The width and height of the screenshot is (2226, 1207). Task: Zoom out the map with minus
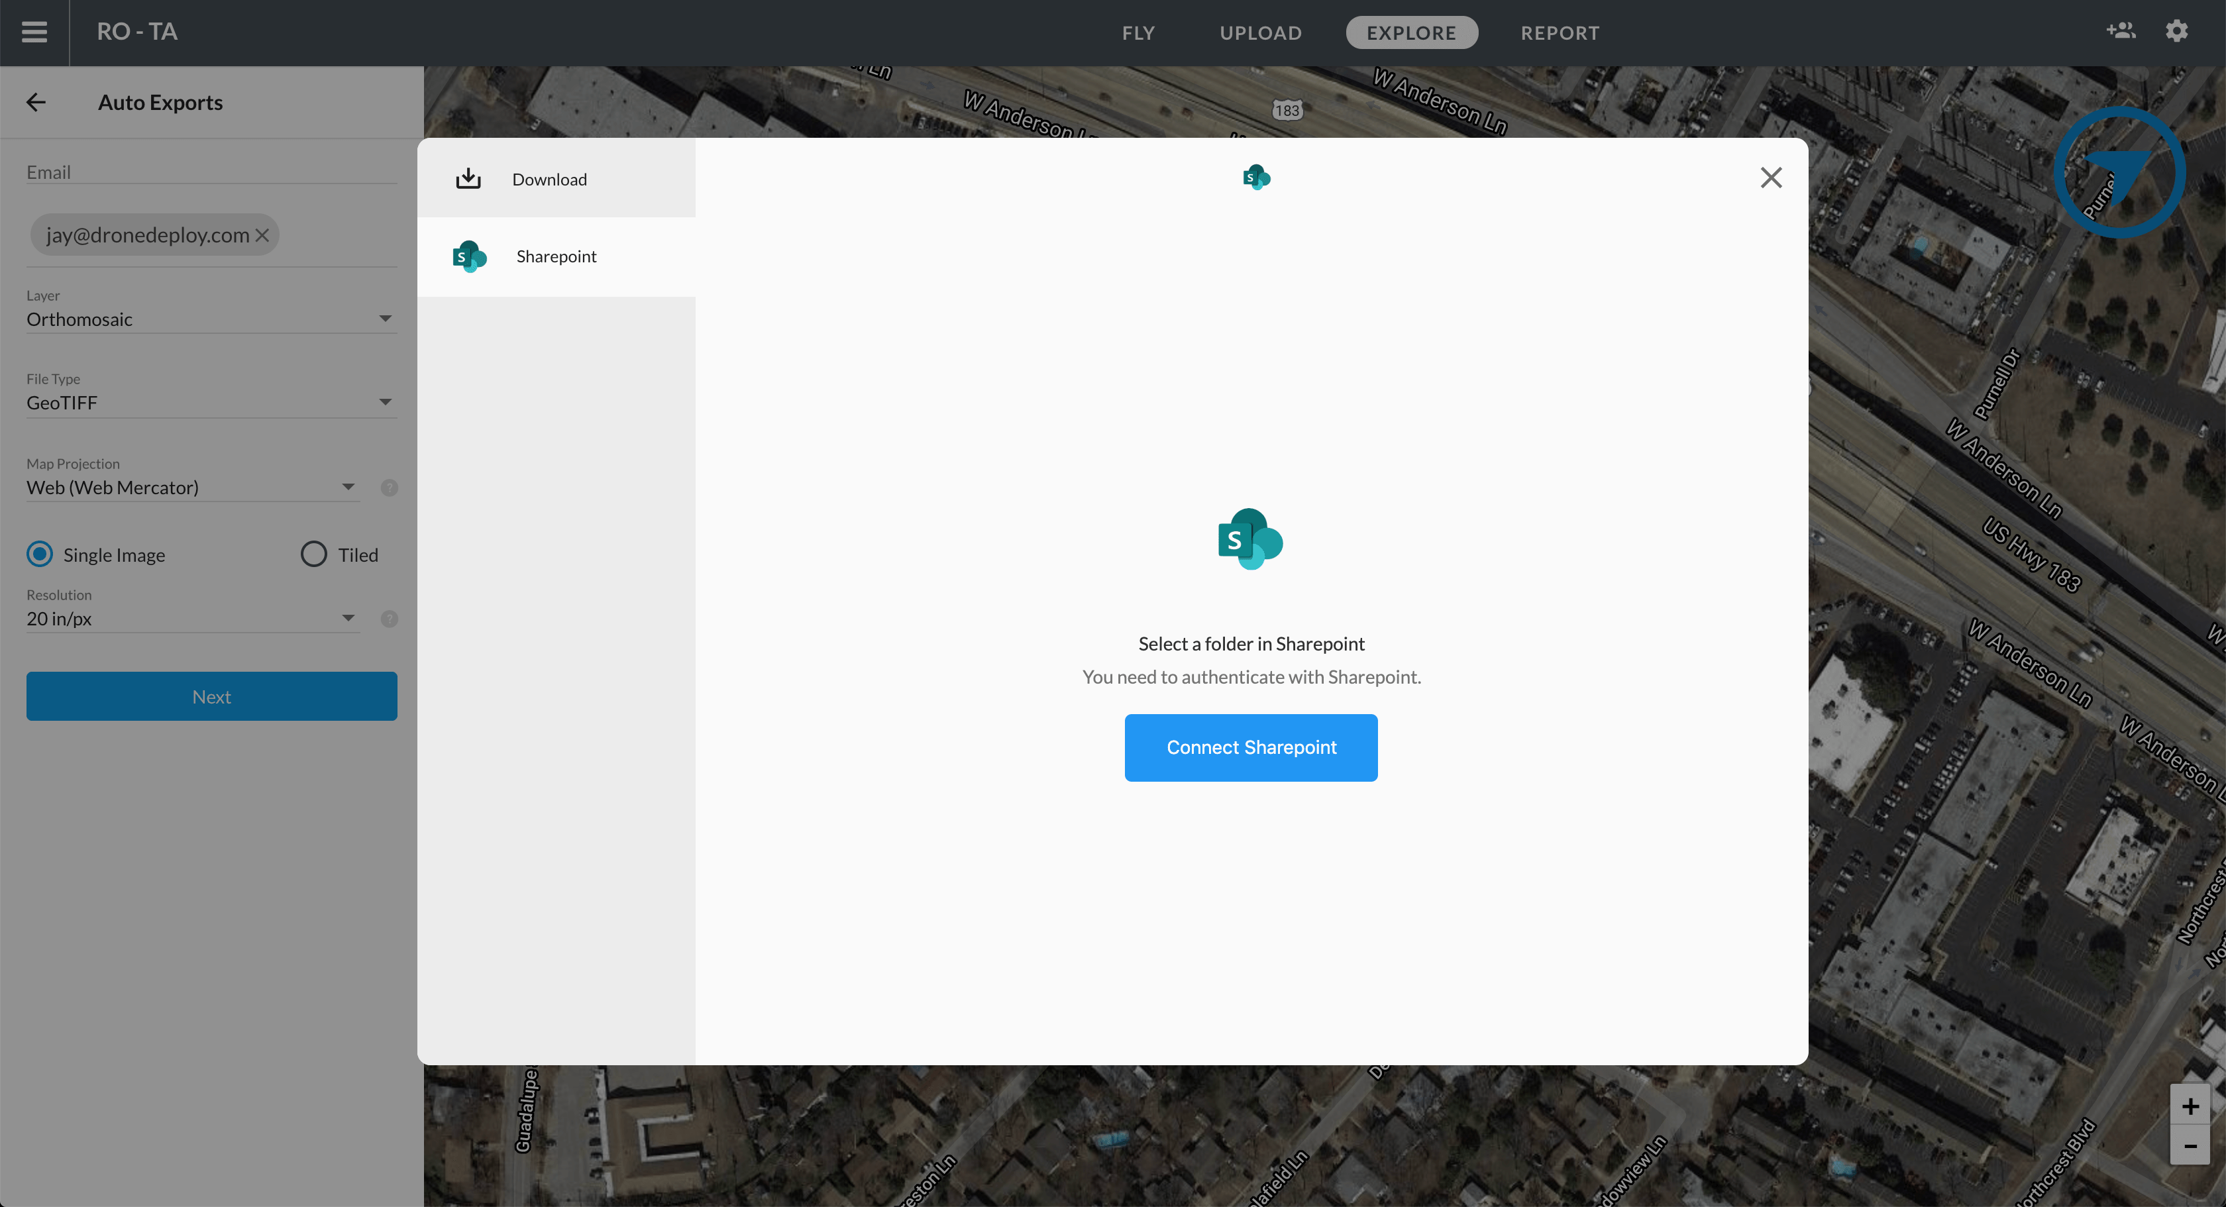2190,1145
